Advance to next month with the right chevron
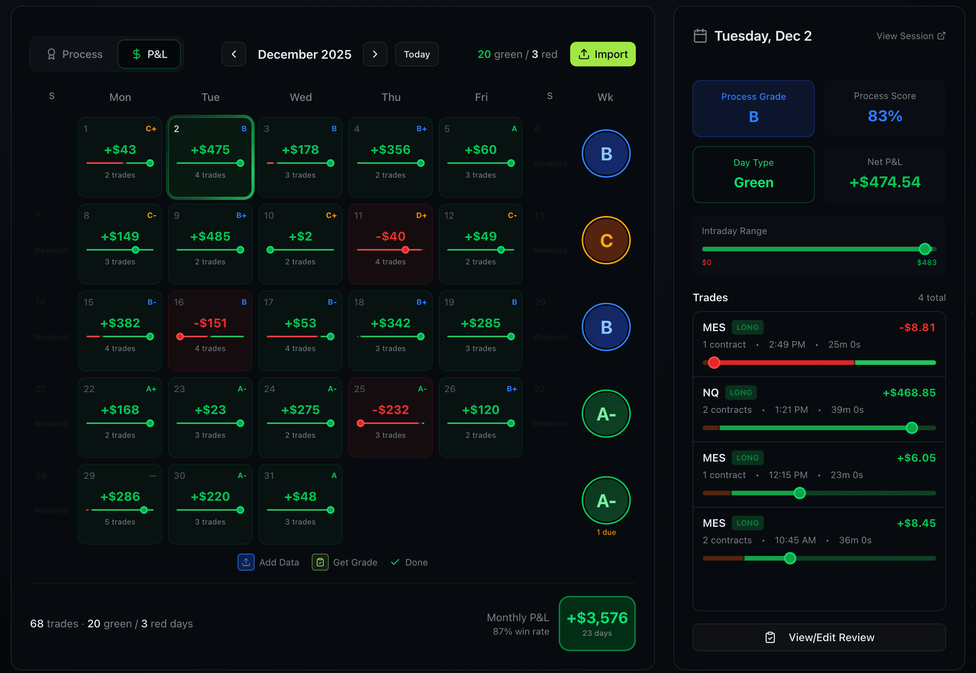 (375, 54)
